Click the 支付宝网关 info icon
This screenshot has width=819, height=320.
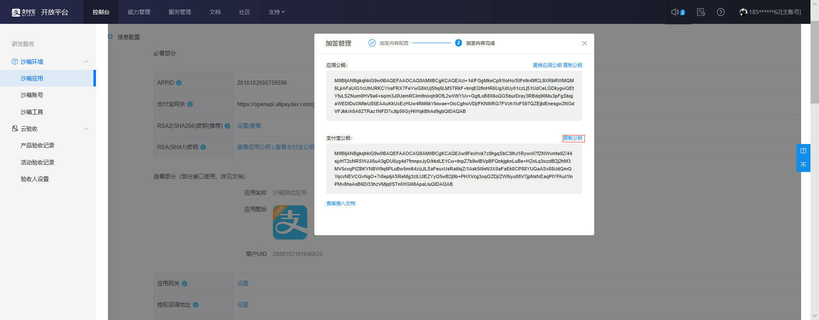190,104
